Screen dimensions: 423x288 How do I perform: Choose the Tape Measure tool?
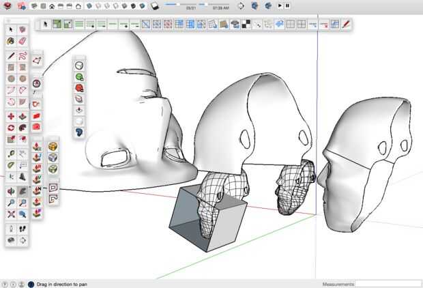click(11, 153)
